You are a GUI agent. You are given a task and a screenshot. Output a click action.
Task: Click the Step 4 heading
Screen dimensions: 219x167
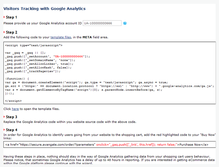pyautogui.click(x=11, y=130)
